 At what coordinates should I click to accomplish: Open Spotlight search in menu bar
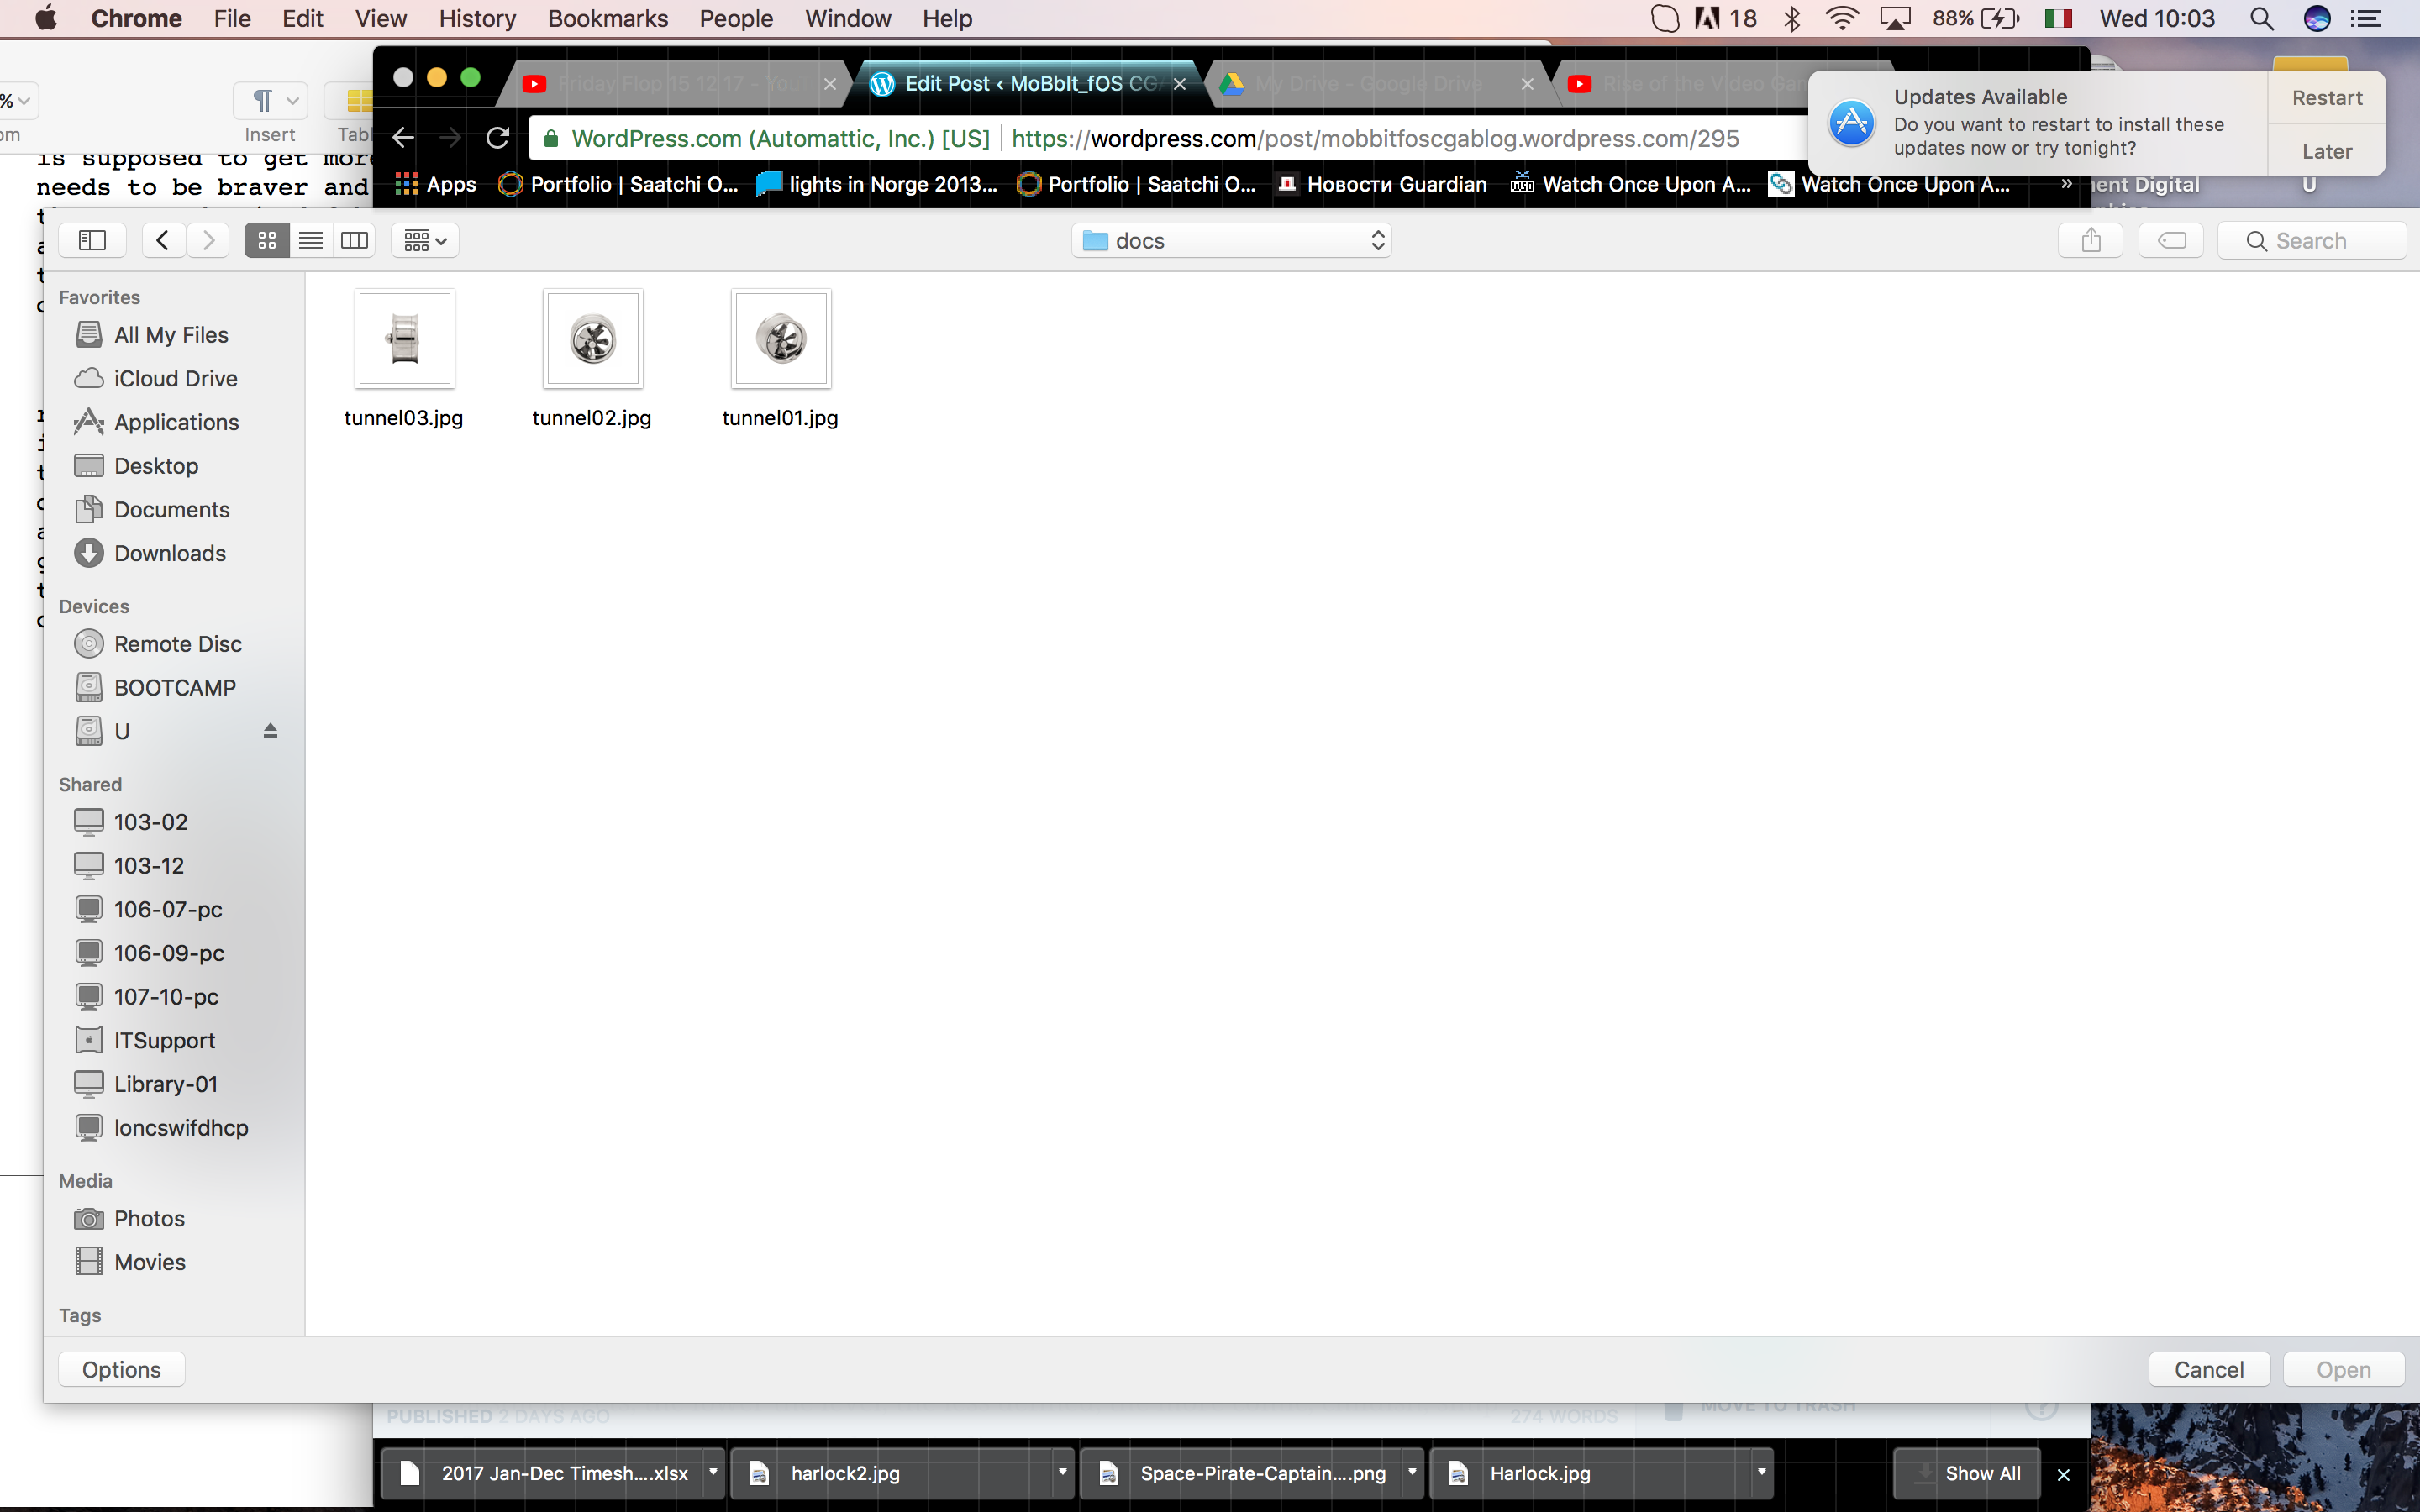2262,18
